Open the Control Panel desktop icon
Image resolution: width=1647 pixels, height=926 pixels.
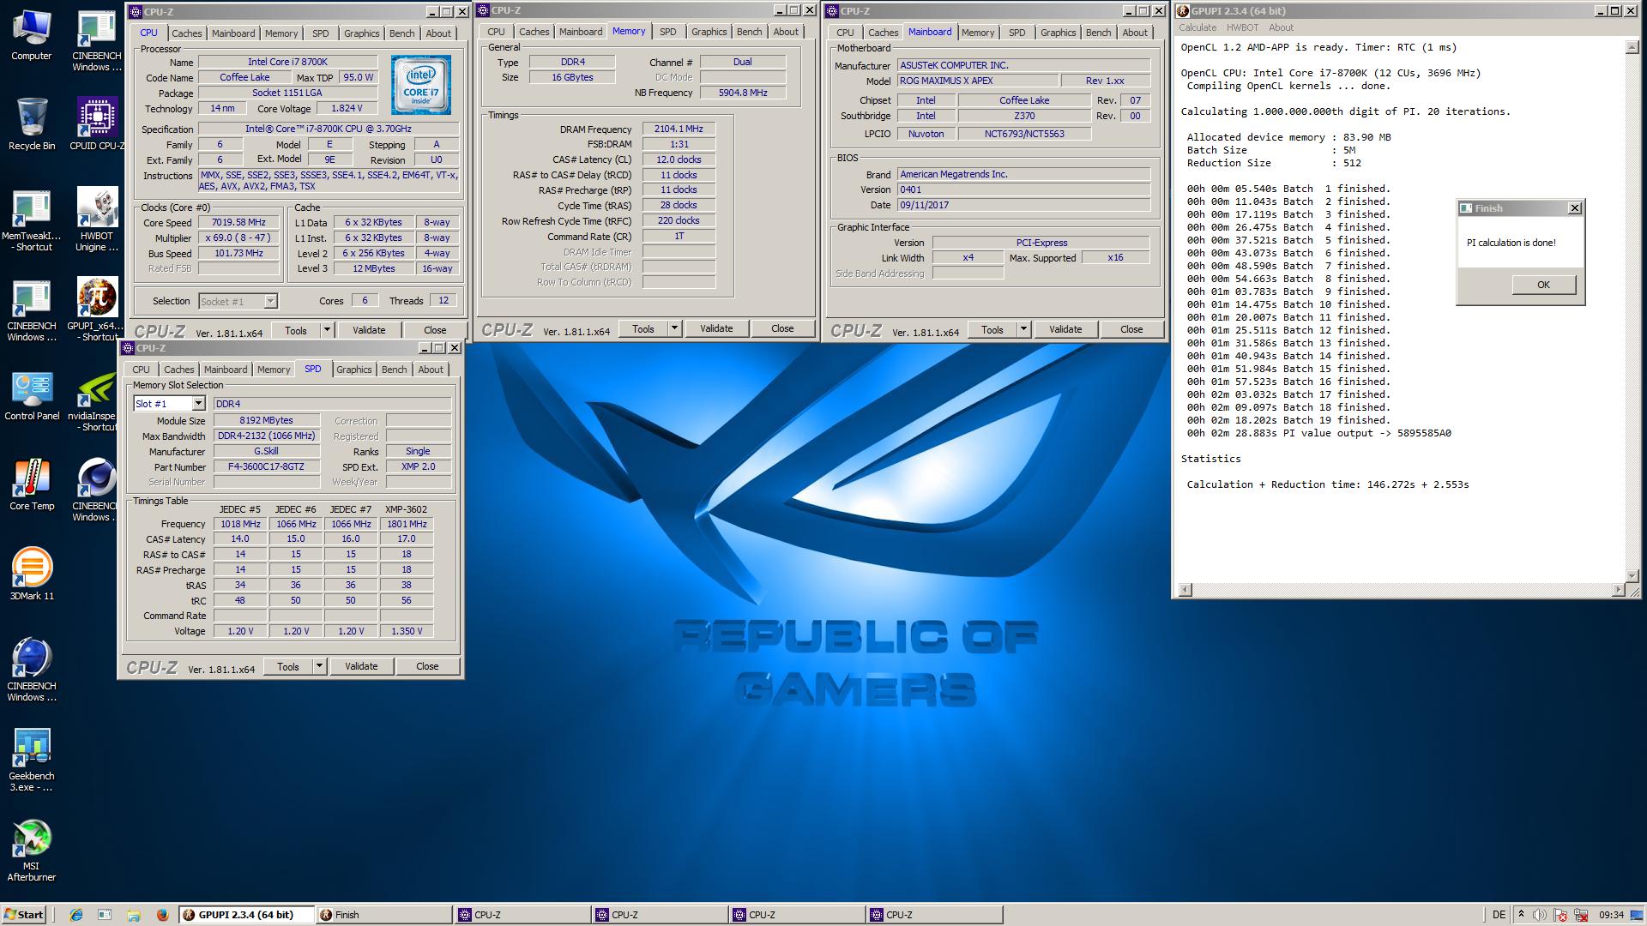pos(32,396)
